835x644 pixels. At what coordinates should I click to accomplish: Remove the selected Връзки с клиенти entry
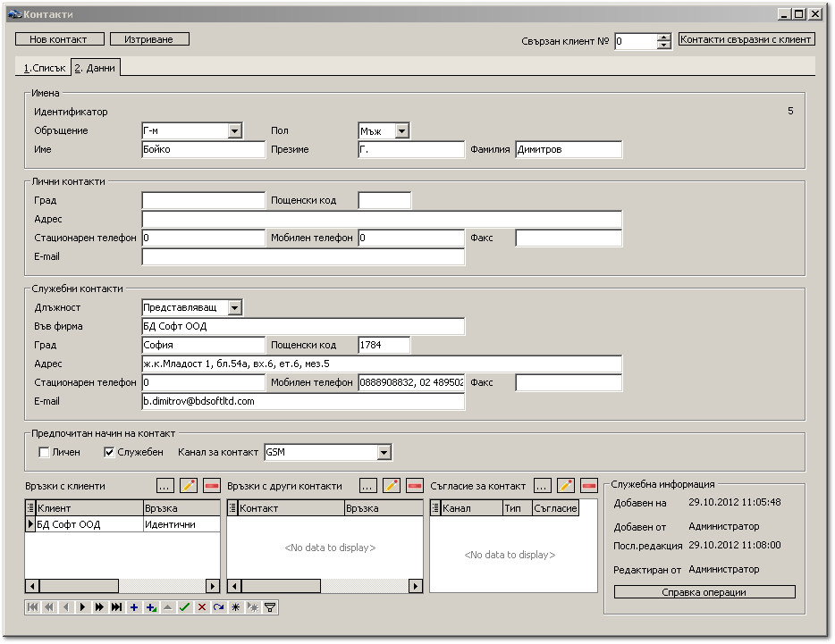(212, 485)
